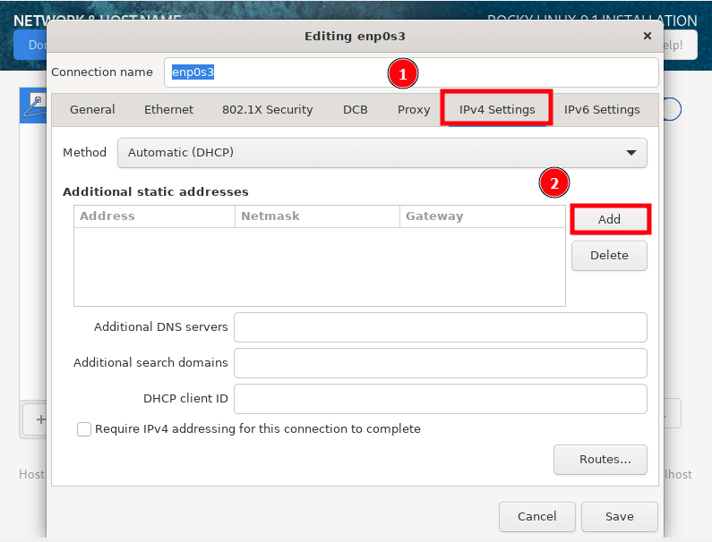Cancel editing the connection
This screenshot has width=712, height=542.
[536, 517]
